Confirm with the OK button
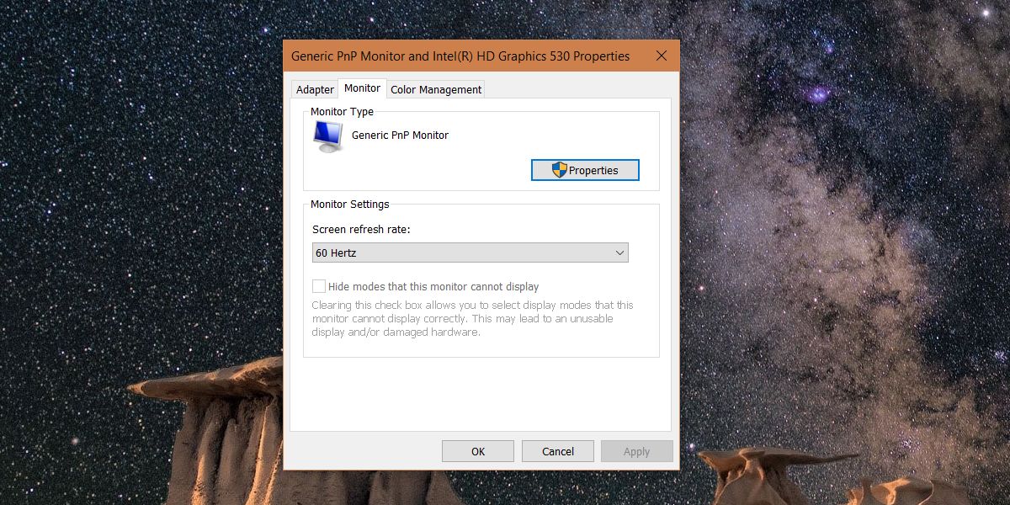This screenshot has height=505, width=1010. (x=478, y=451)
